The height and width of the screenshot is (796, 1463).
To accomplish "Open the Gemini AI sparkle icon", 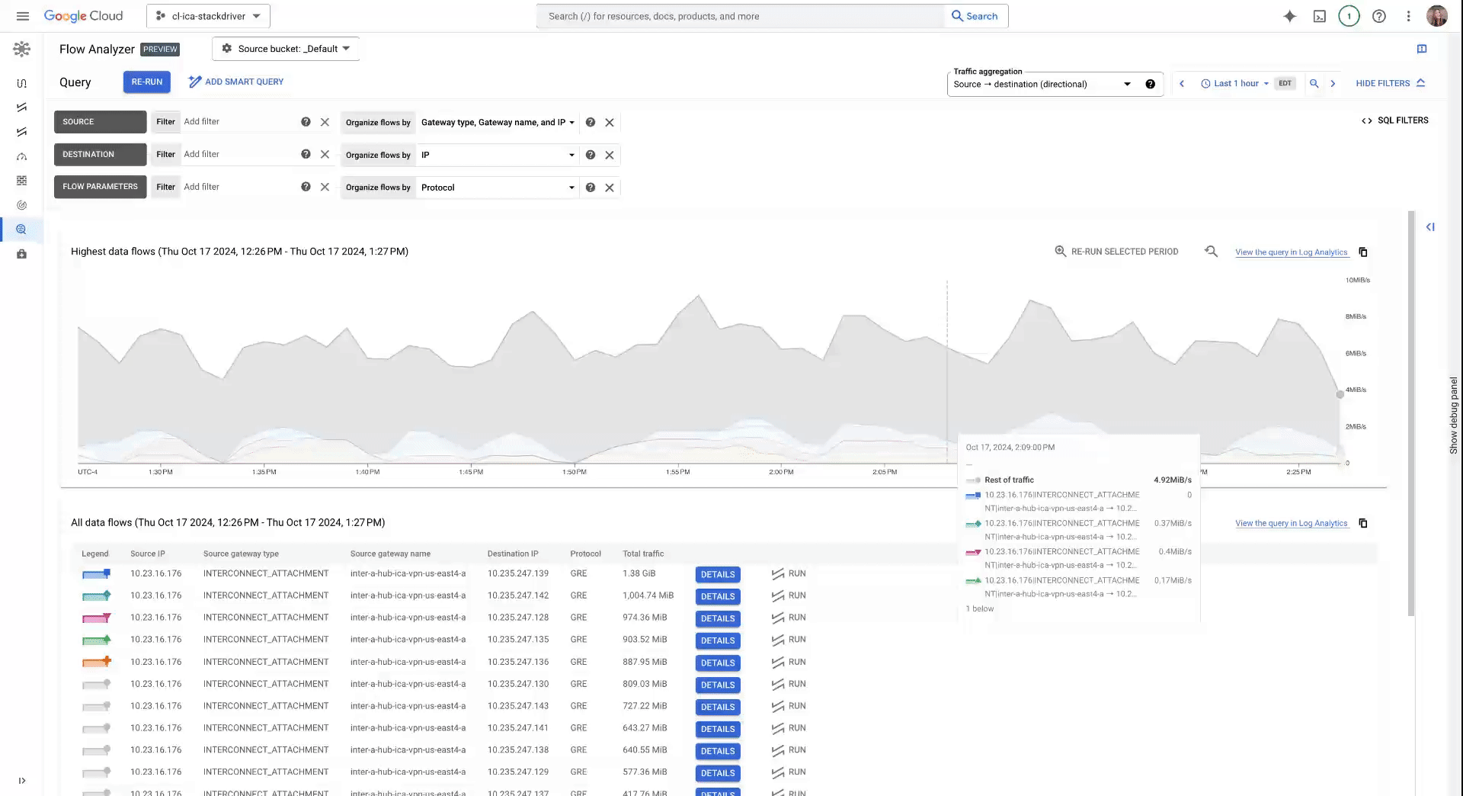I will click(x=1289, y=16).
